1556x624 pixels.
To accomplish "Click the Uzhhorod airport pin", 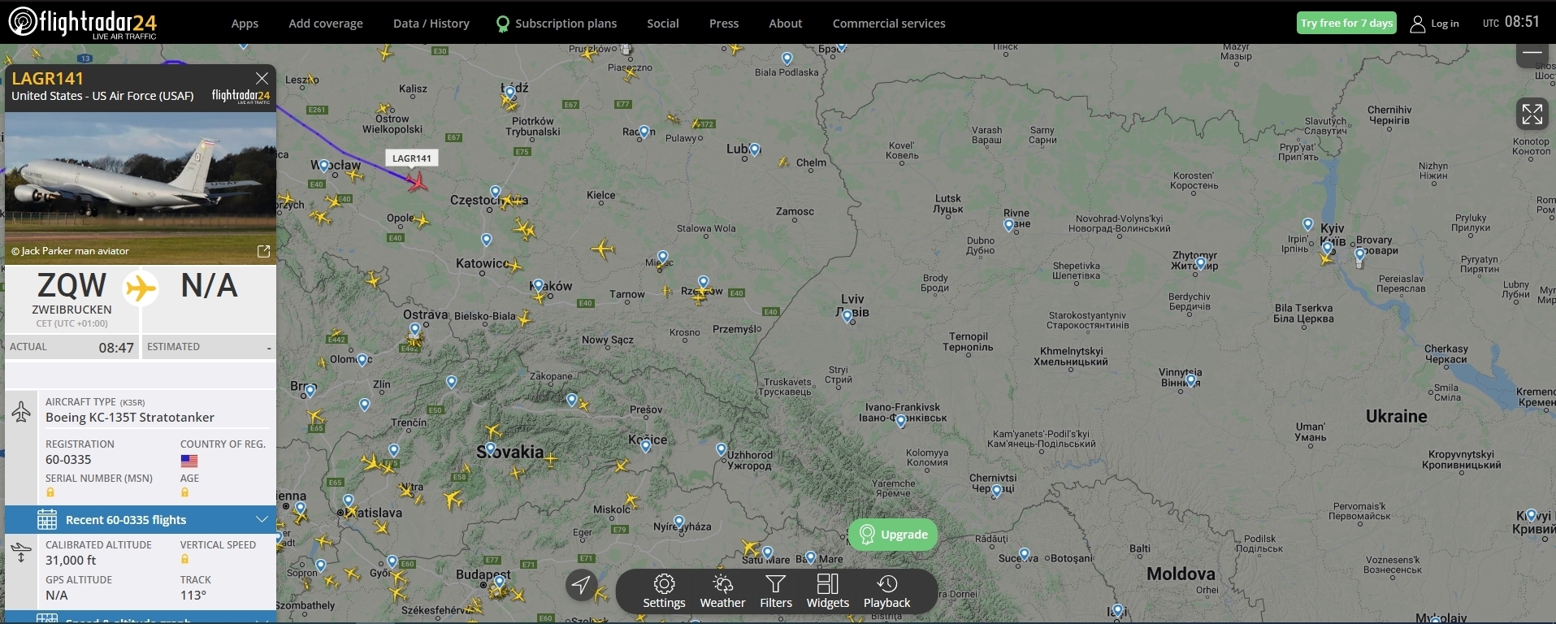I will click(721, 449).
